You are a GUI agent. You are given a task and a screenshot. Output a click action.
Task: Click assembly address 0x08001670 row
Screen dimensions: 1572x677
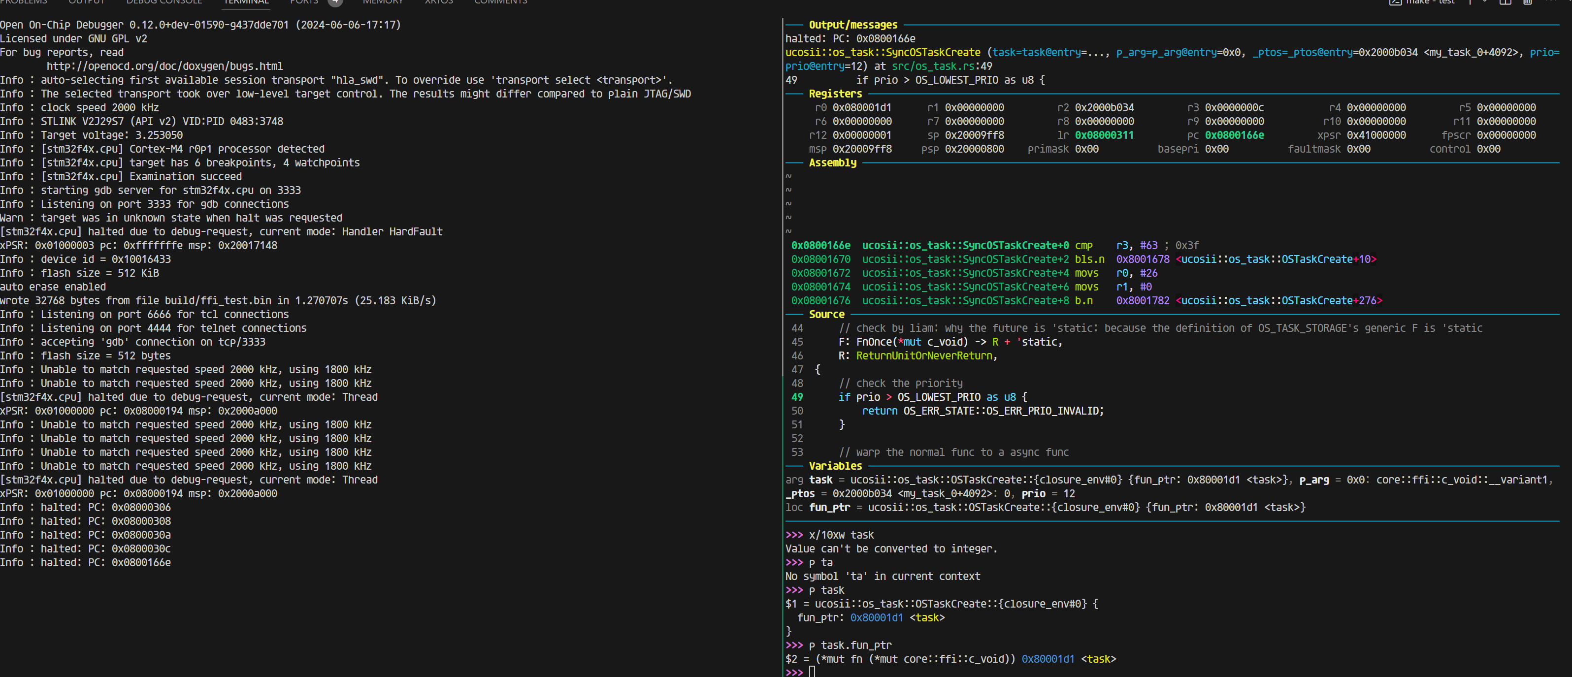1084,259
